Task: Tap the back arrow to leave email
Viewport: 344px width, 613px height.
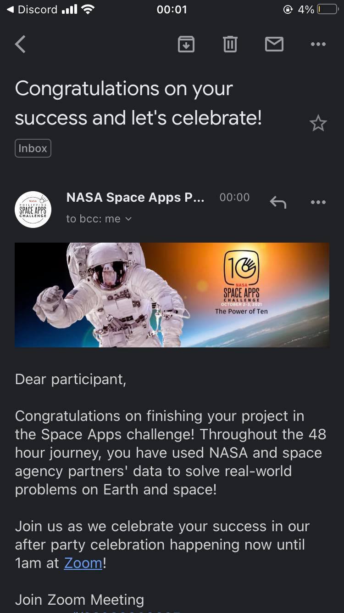Action: 20,45
